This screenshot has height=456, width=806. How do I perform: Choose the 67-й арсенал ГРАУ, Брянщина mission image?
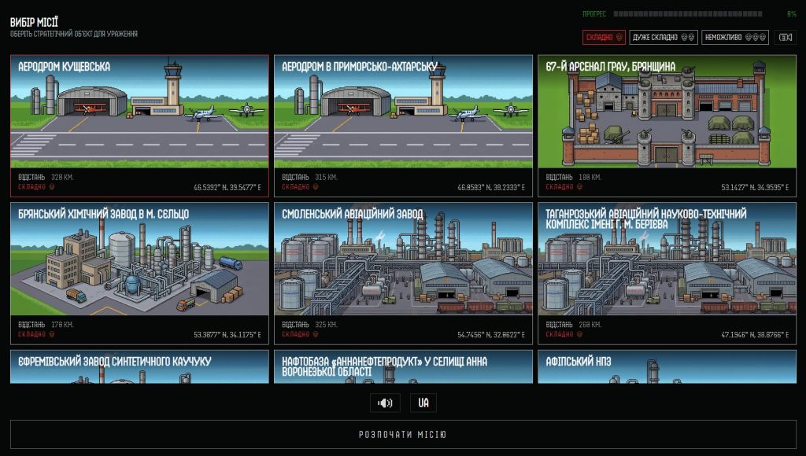point(667,112)
